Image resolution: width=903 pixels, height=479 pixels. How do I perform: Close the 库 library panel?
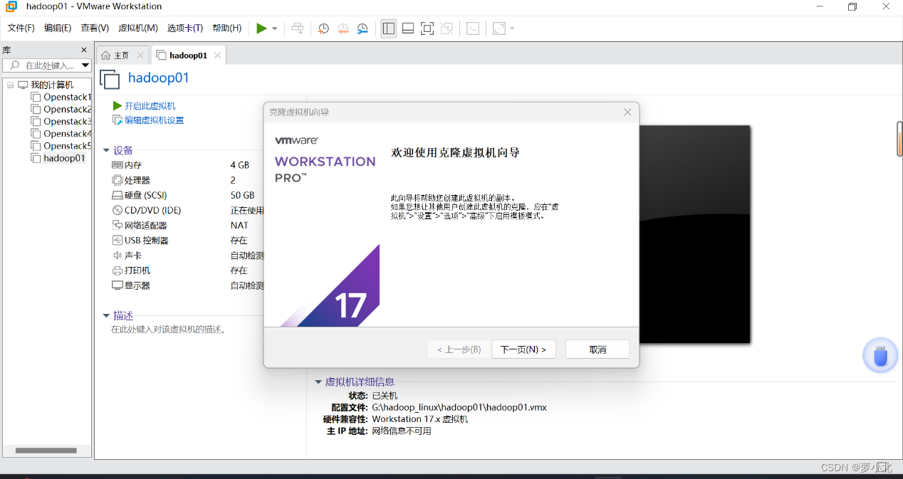84,50
